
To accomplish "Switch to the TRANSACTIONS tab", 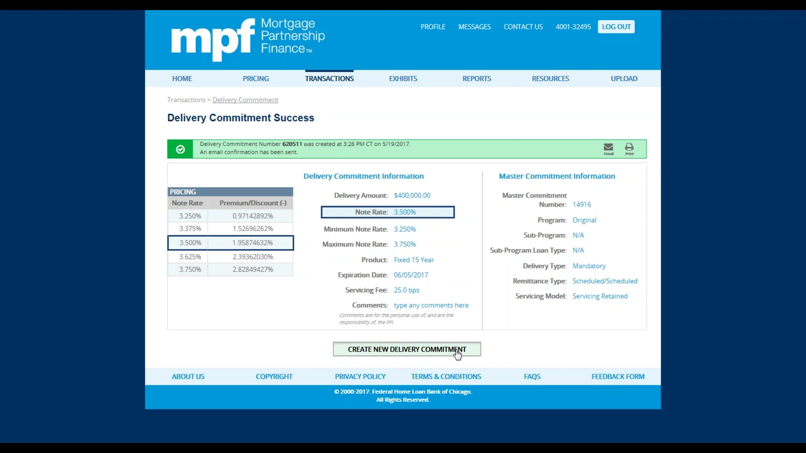I will tap(329, 78).
